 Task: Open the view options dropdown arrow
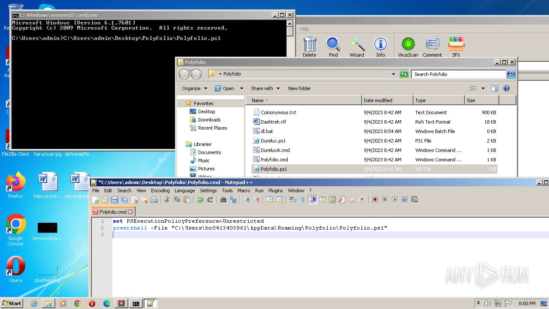point(483,88)
